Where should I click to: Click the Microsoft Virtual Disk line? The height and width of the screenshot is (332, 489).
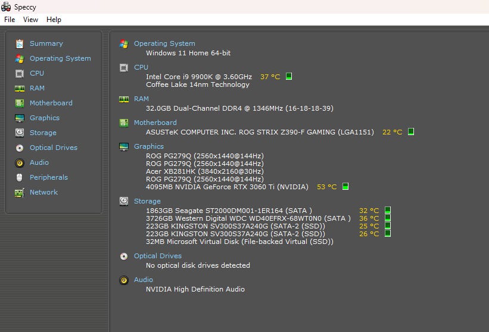coord(239,242)
